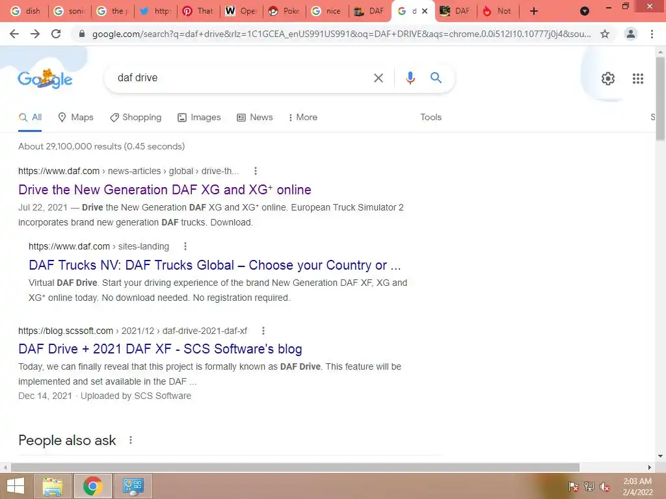
Task: Click the Google doodle logo
Action: click(x=45, y=79)
